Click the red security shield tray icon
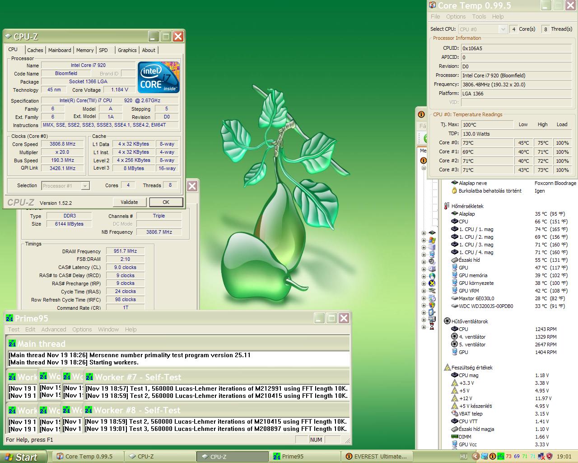 549,457
